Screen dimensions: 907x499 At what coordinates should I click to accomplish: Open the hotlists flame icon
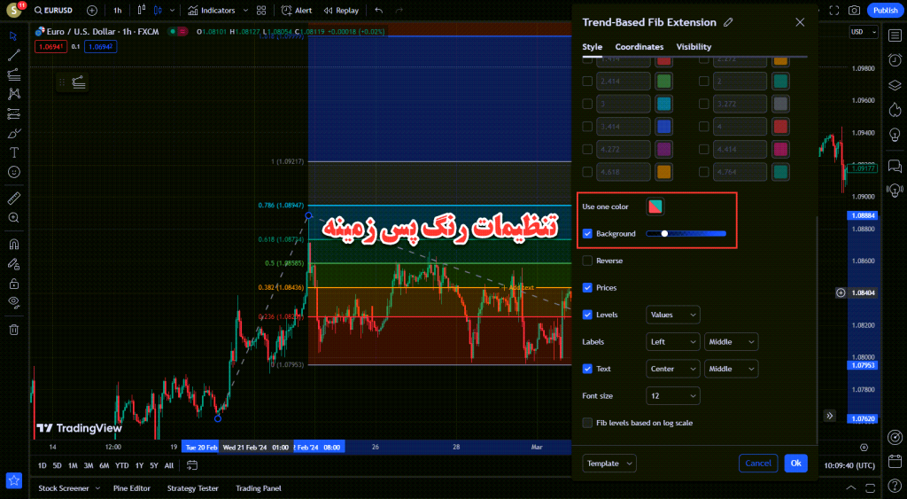point(895,109)
